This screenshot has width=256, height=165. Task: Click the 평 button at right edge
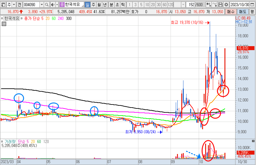[x=252, y=12]
